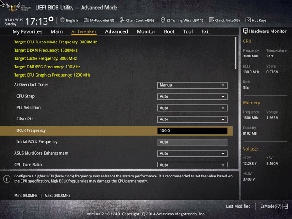Click the BCLK Frequency value field
Image resolution: width=292 pixels, height=219 pixels.
(193, 131)
